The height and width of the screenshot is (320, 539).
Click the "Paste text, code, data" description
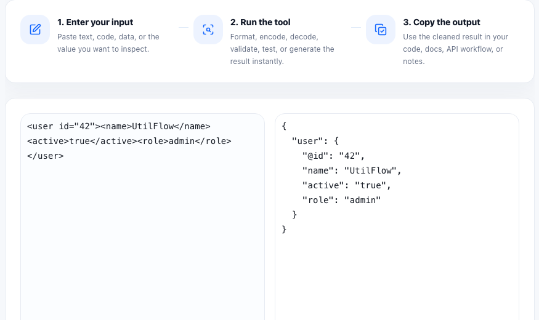pos(108,43)
